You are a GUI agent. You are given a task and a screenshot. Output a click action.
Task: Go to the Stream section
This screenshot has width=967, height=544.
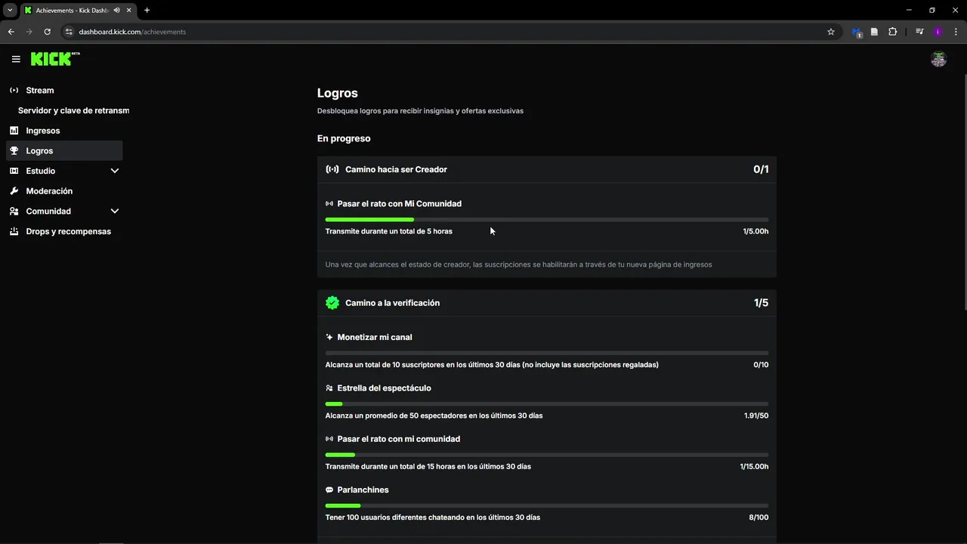pos(40,91)
